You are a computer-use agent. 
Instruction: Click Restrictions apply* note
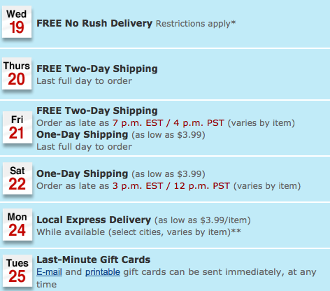196,24
